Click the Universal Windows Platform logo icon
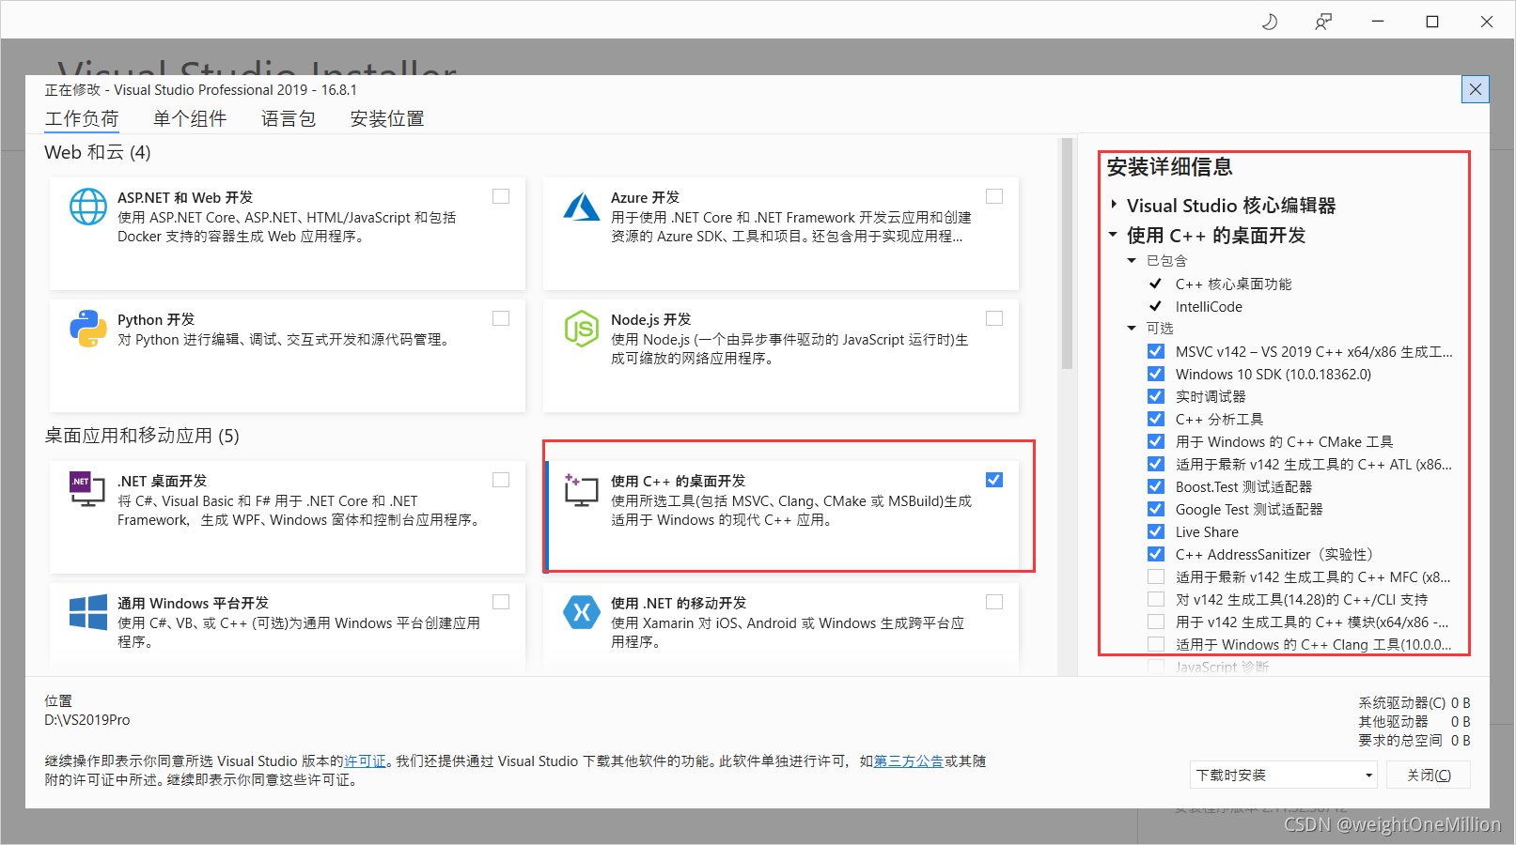Screen dimensions: 1516x845 coord(88,612)
